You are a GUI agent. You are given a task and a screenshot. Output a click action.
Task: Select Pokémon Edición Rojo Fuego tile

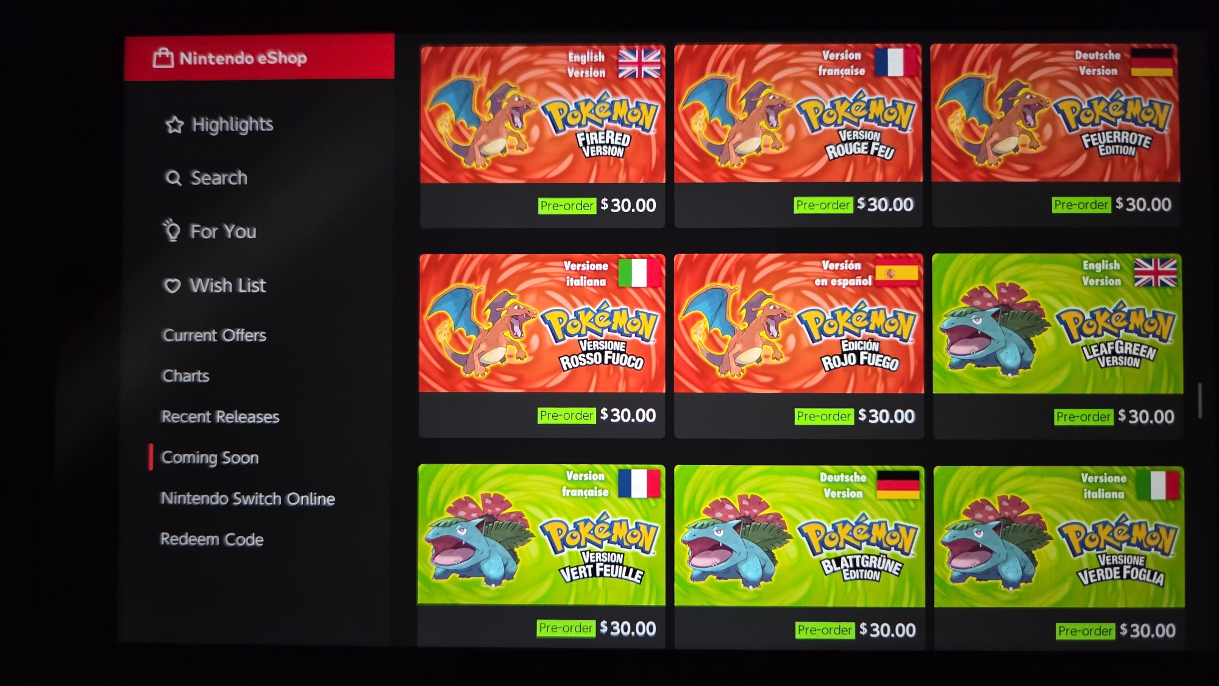coord(799,345)
